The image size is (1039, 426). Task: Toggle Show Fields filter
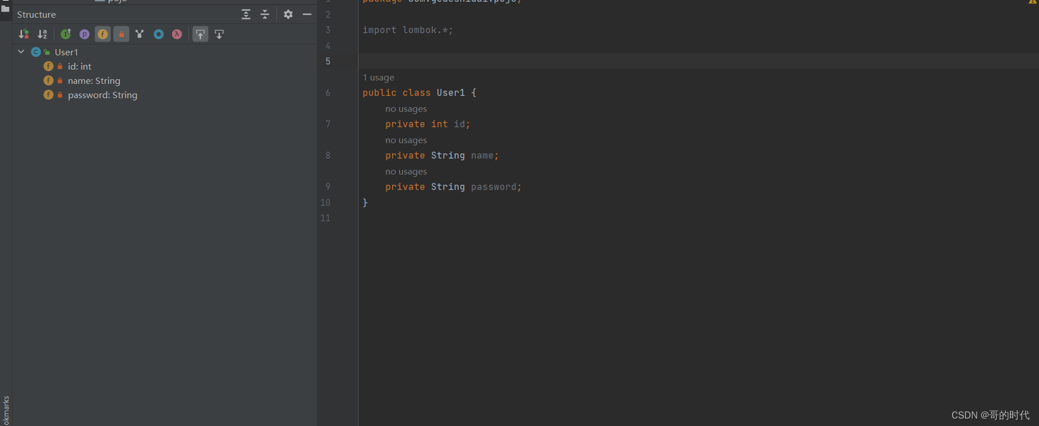(x=103, y=34)
